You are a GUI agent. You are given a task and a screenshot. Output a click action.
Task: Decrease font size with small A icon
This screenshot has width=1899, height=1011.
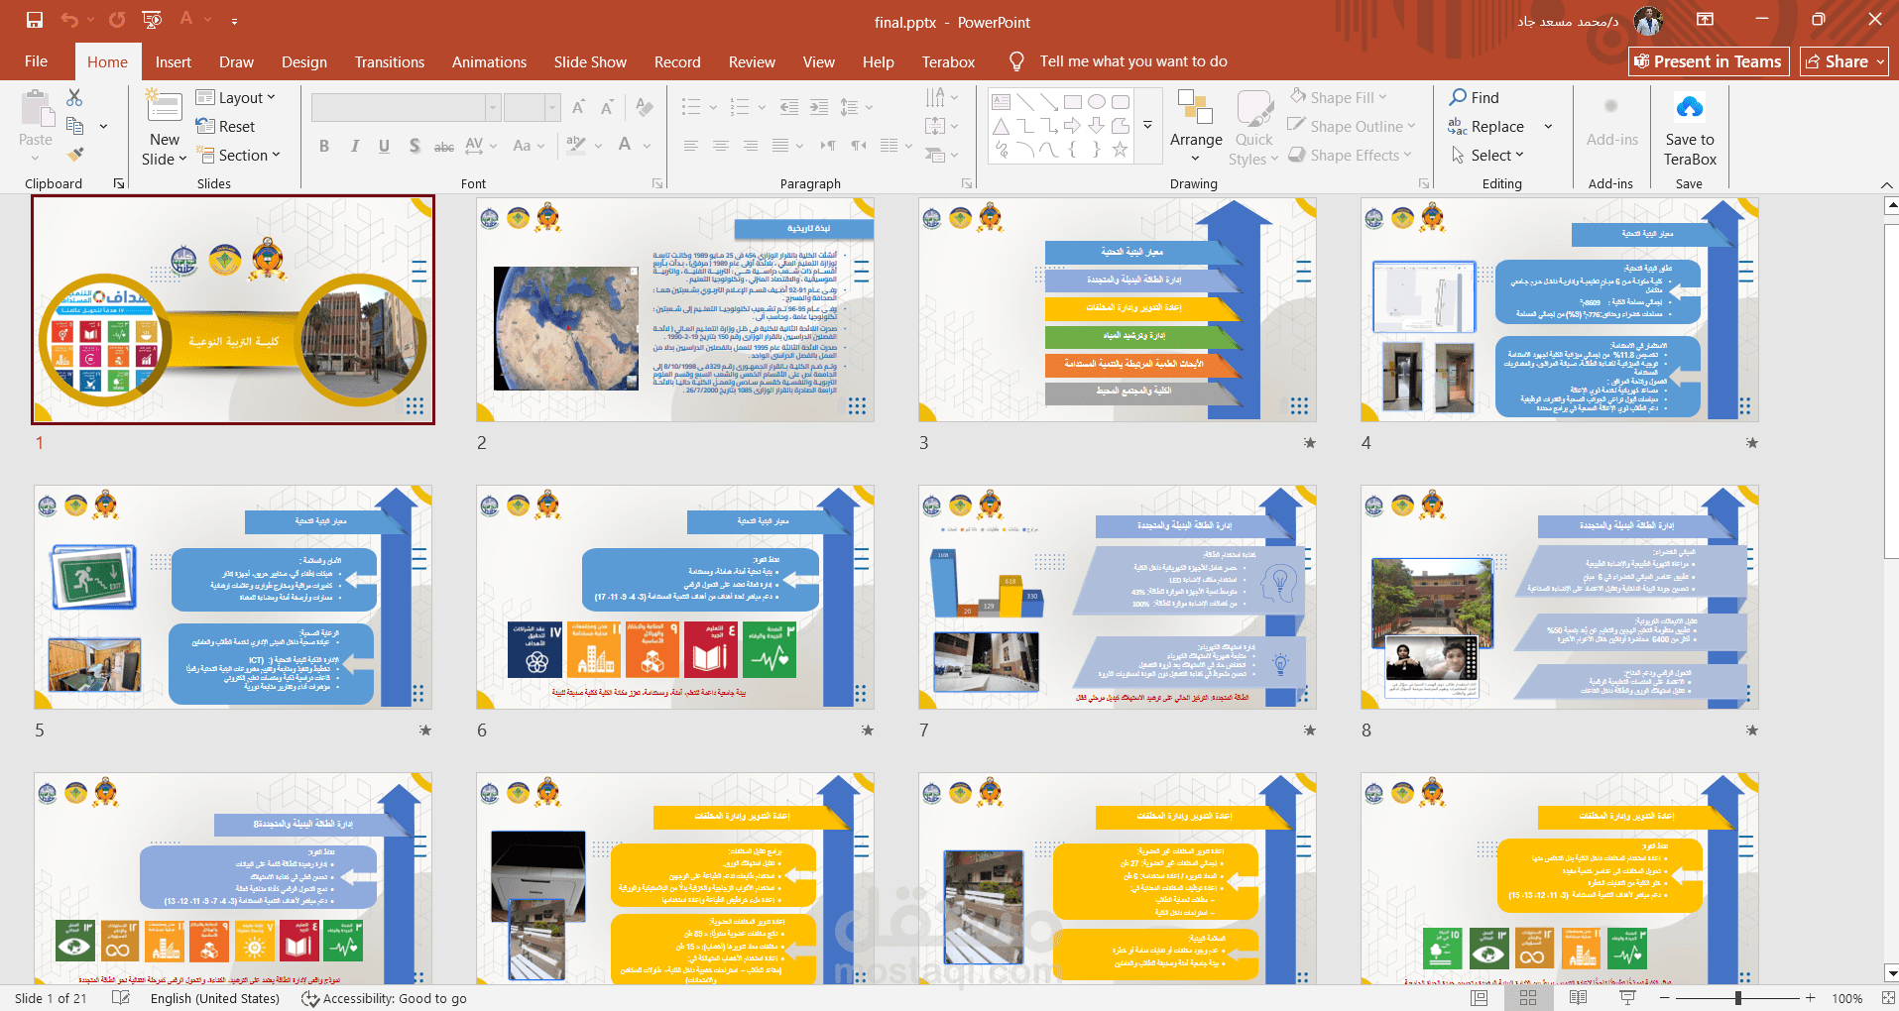pos(607,107)
